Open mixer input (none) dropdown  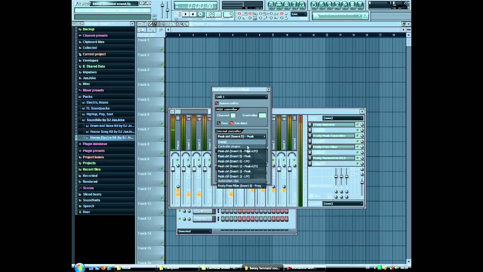click(343, 118)
